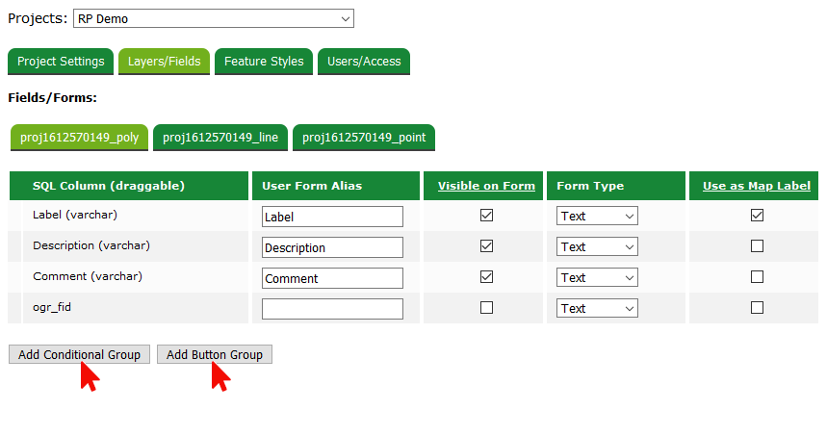827x436 pixels.
Task: Click the Visible on Form column header link
Action: click(486, 186)
